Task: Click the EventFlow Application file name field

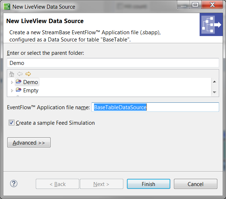Action: [155, 107]
